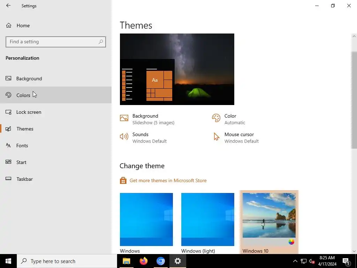The image size is (357, 268).
Task: Open theme Sounds Windows Default setting
Action: pos(143,137)
